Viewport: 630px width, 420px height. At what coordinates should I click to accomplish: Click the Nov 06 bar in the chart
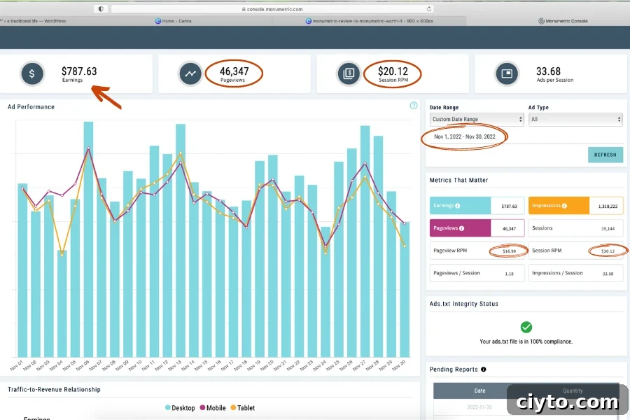click(88, 239)
